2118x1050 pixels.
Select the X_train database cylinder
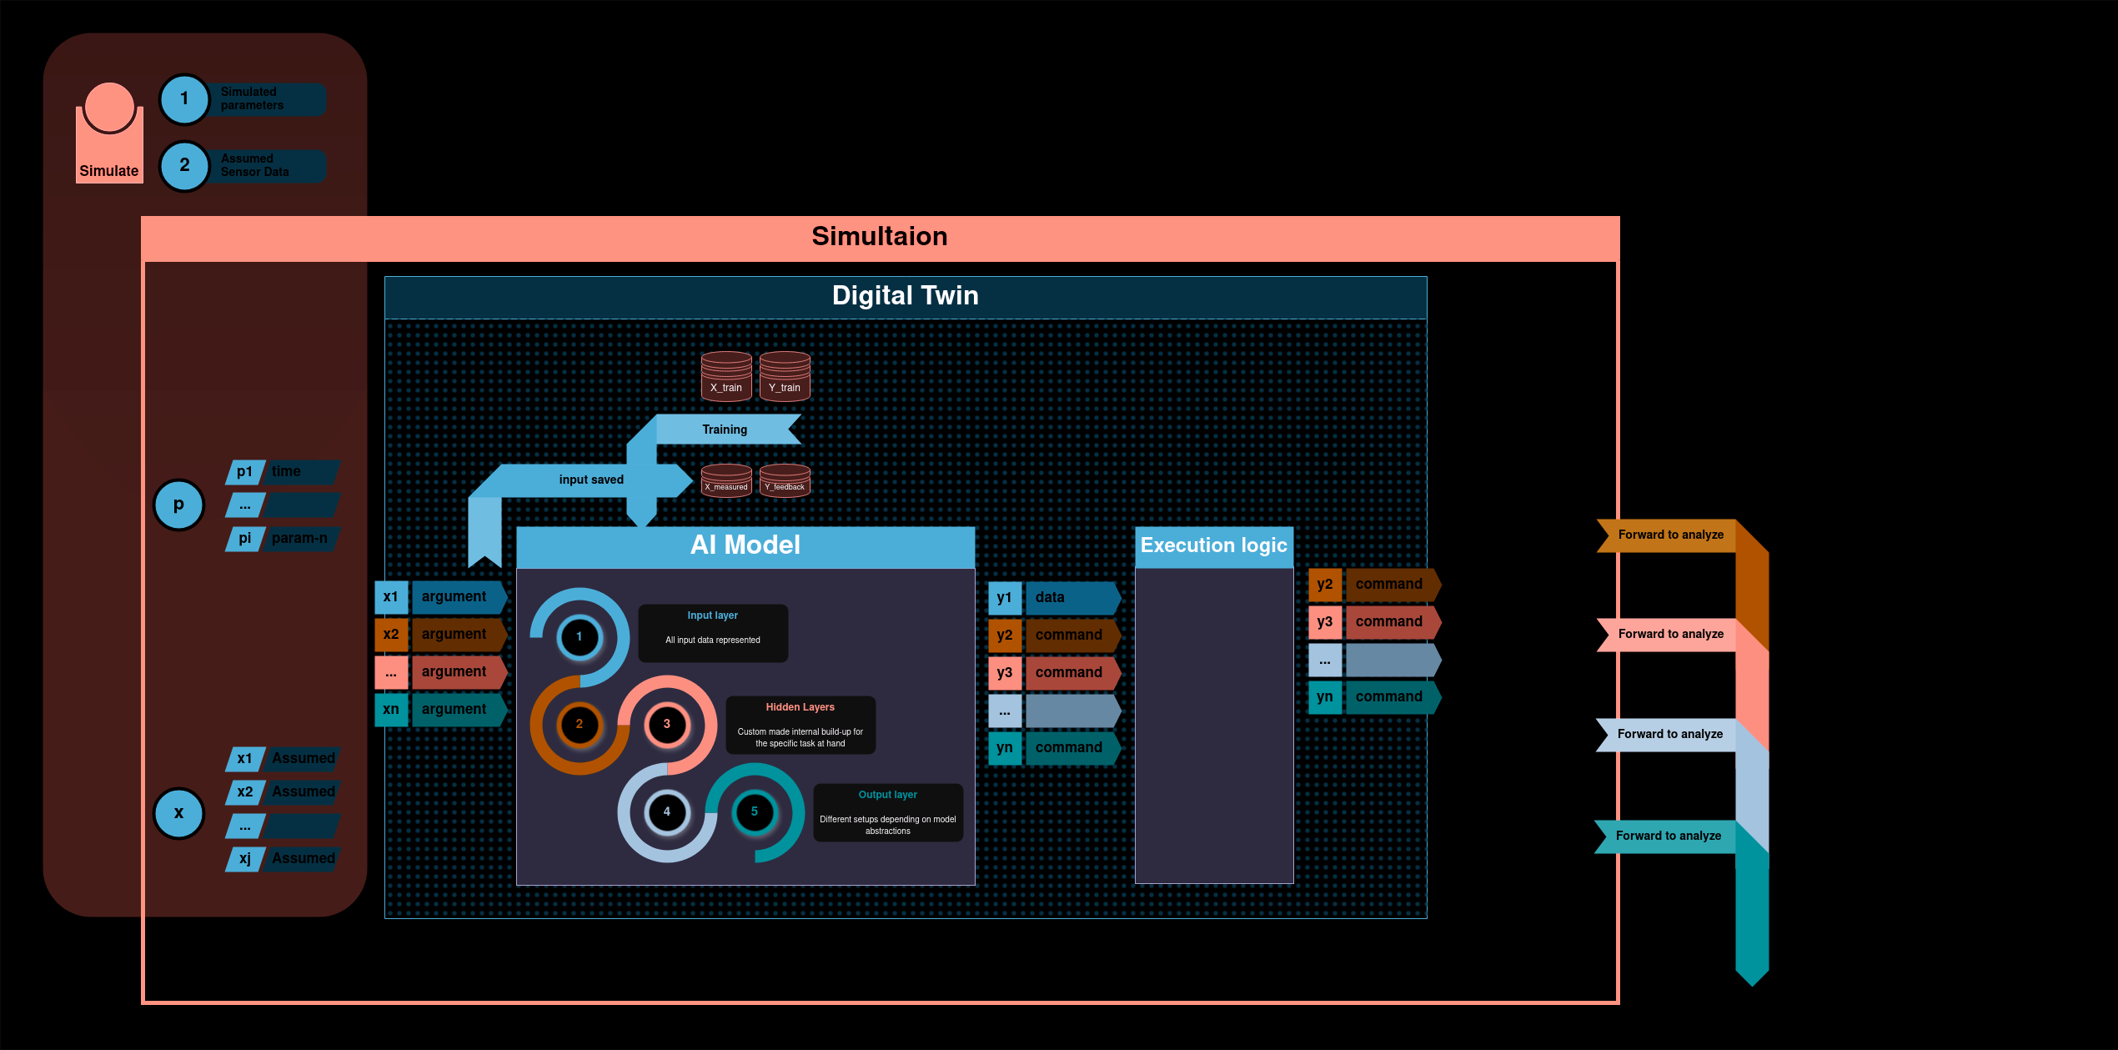(725, 376)
